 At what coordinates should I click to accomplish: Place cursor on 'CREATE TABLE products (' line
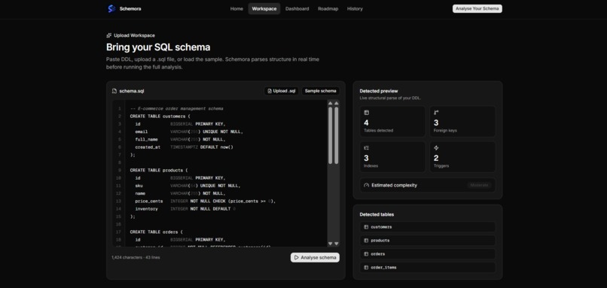point(159,171)
